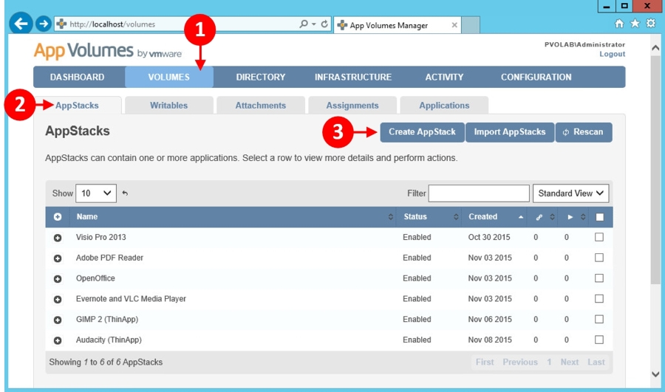Image resolution: width=665 pixels, height=392 pixels.
Task: Open favorites star icon
Action: click(635, 24)
